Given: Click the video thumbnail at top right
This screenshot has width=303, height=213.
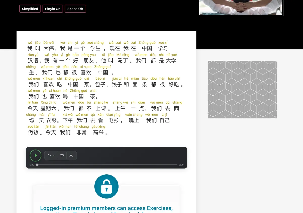Looking at the screenshot, I should point(241,8).
